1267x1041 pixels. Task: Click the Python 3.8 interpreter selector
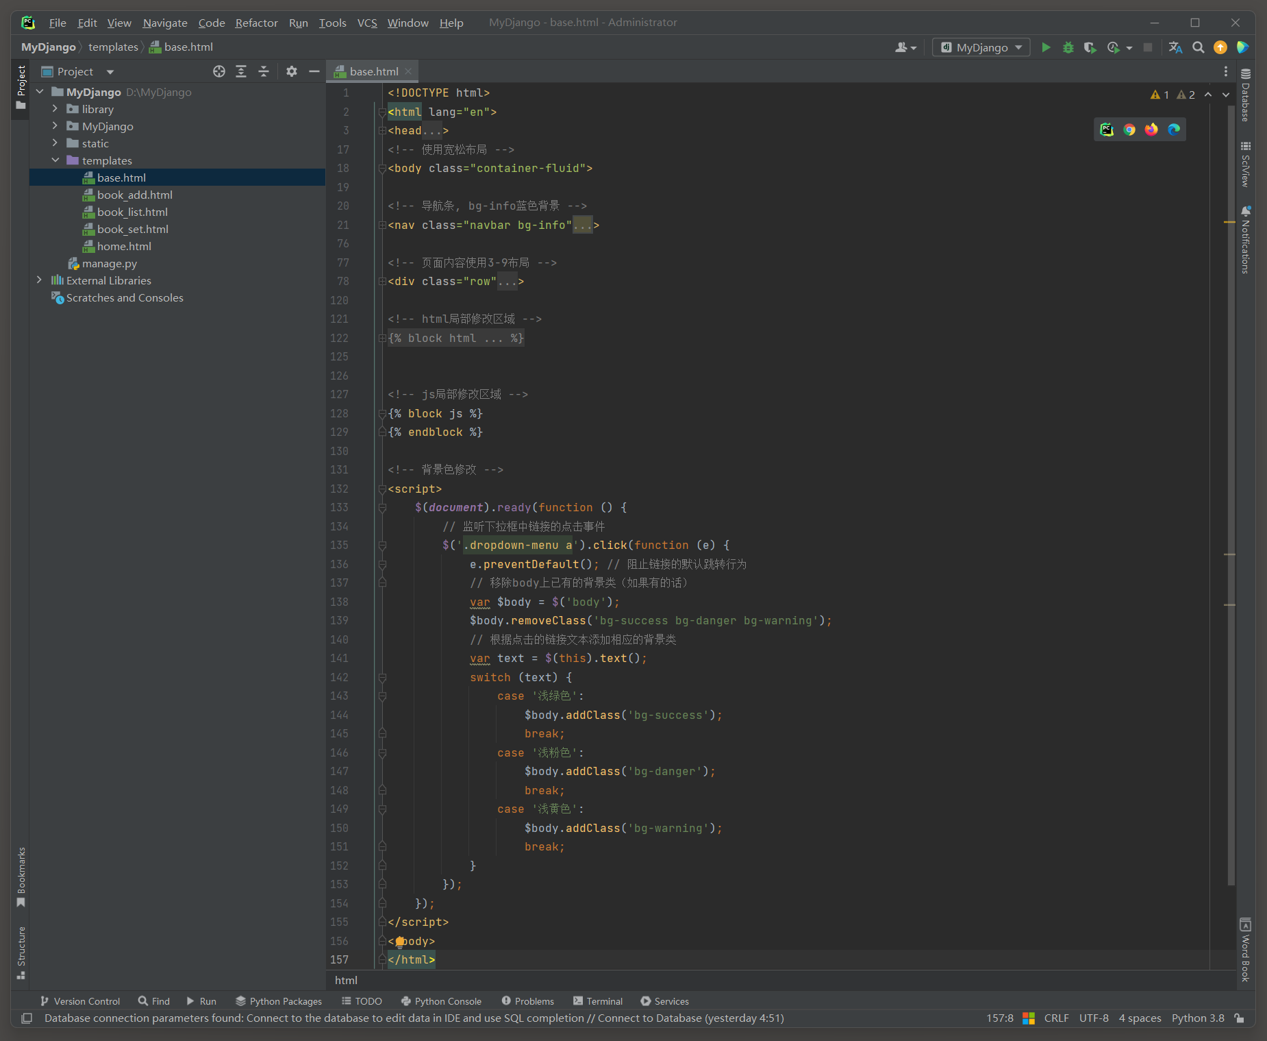pos(1198,1018)
